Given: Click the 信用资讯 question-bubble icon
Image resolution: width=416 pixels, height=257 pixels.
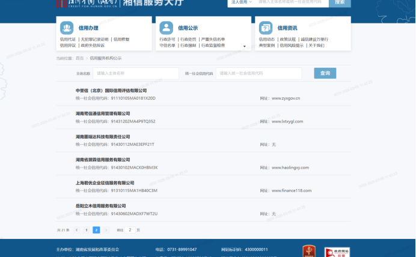Looking at the screenshot, I should click(x=266, y=28).
